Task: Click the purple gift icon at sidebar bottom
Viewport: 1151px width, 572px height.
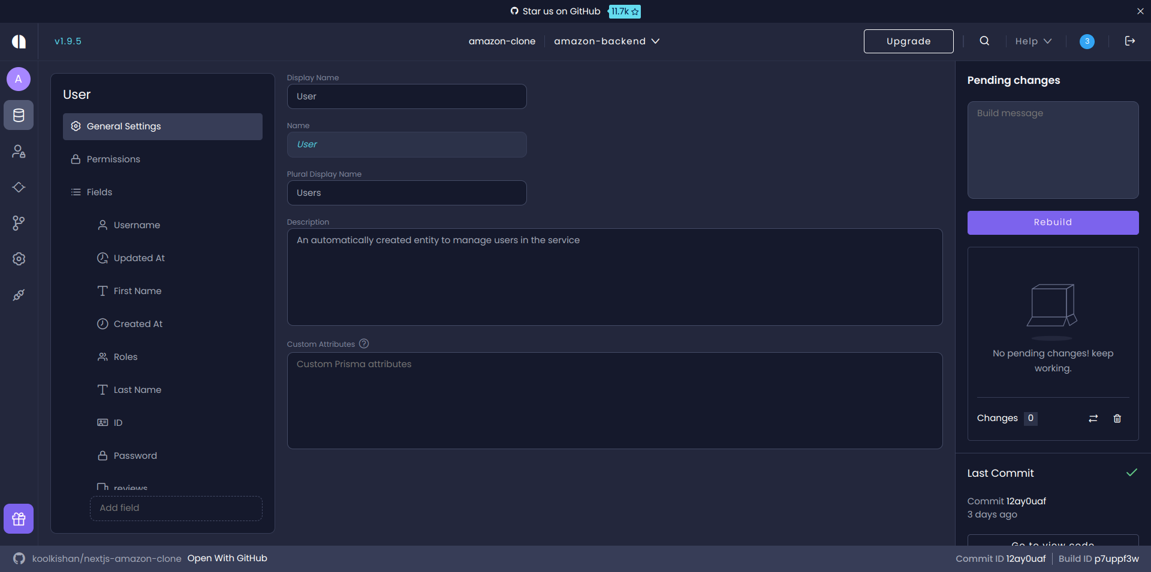Action: 19,519
